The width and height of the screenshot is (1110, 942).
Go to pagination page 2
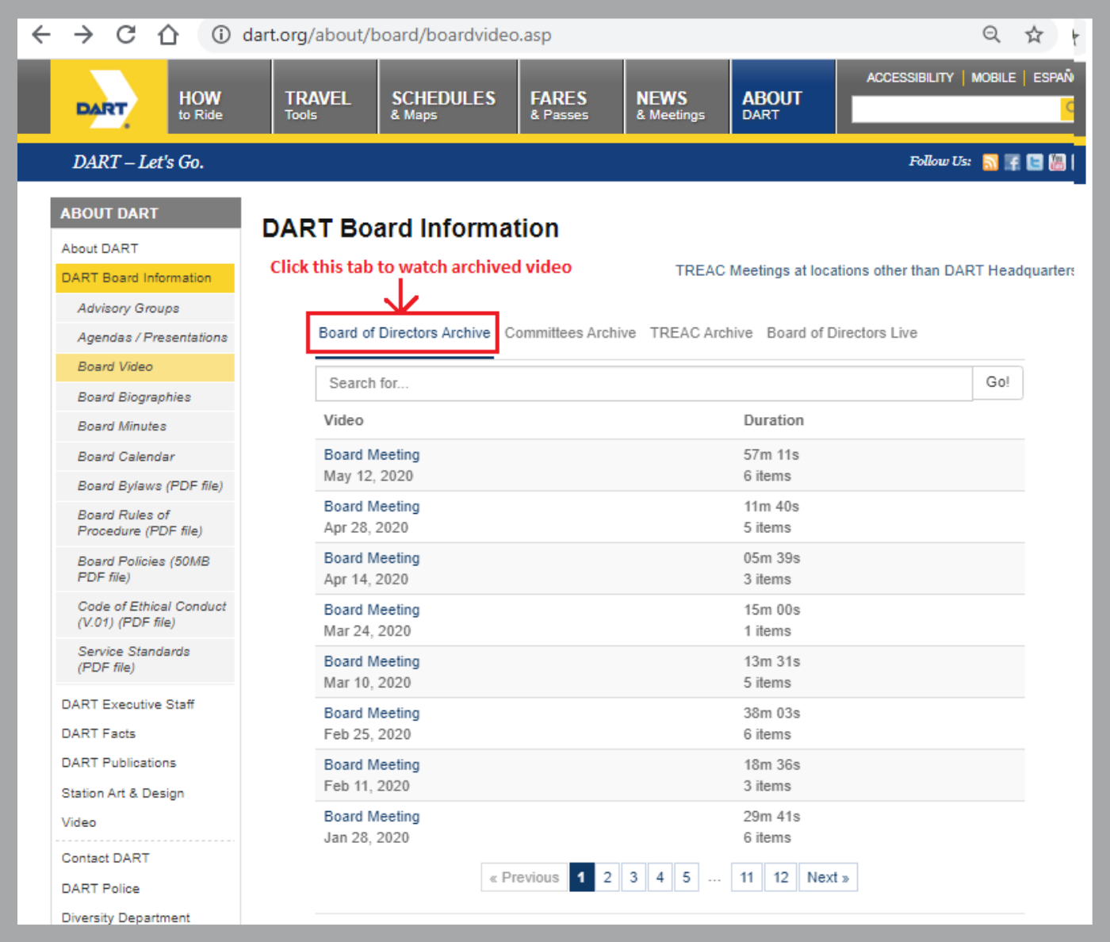(607, 878)
